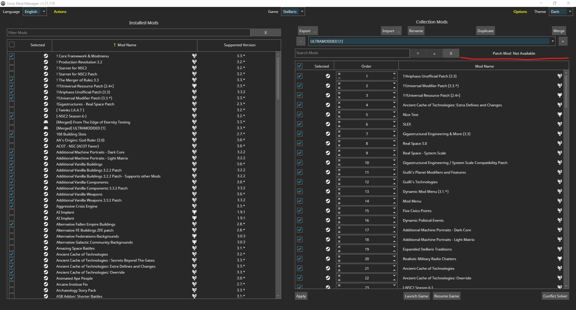Decrease order of SLEX mod with up arrow
The width and height of the screenshot is (576, 310).
(x=394, y=126)
